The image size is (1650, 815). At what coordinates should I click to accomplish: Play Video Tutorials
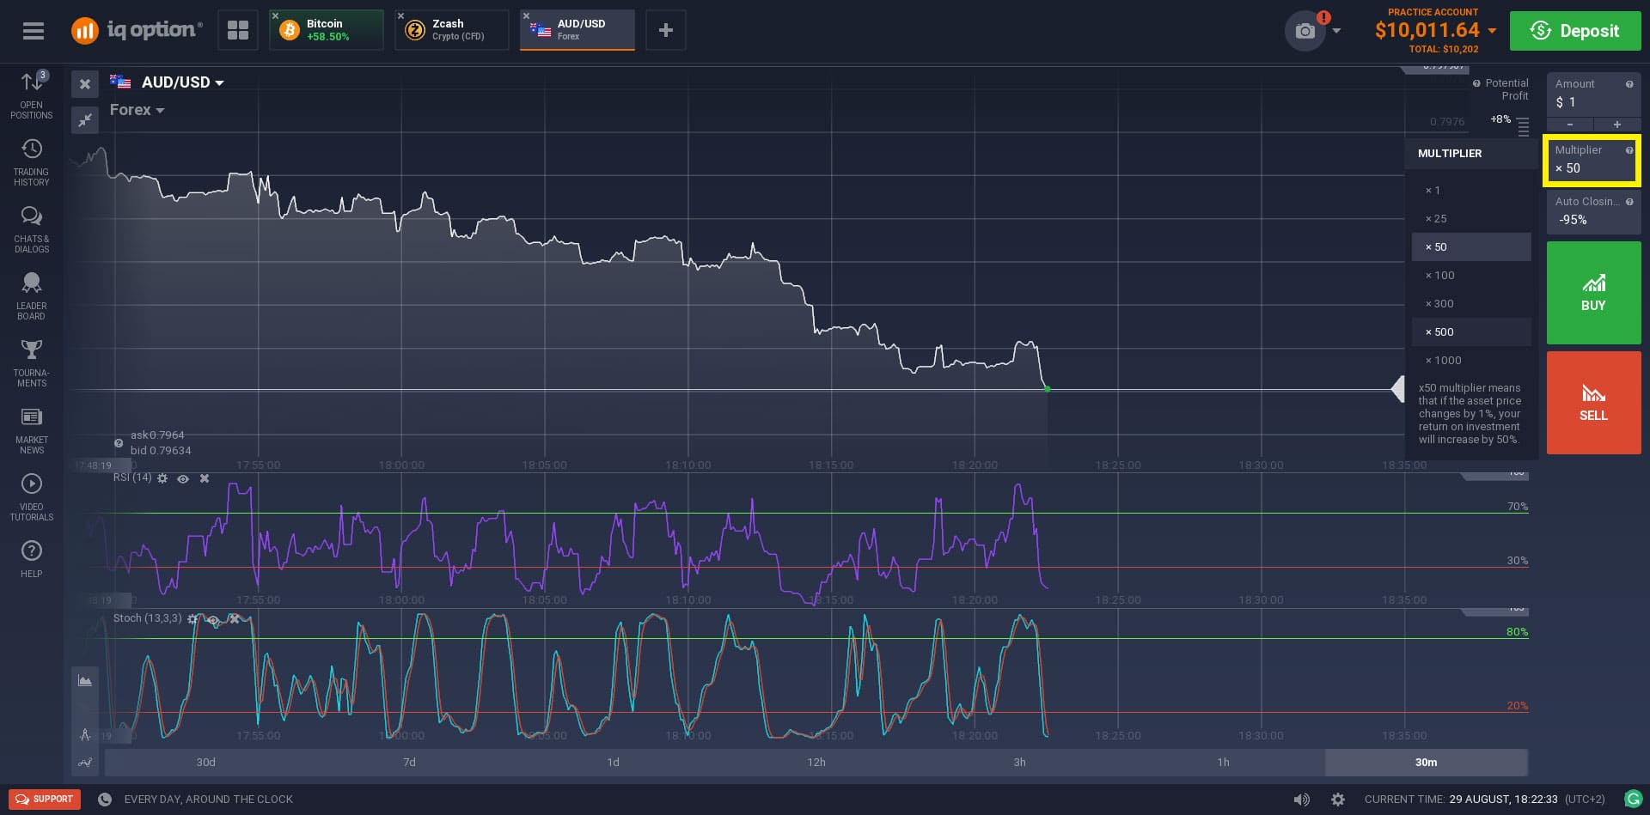pyautogui.click(x=32, y=498)
